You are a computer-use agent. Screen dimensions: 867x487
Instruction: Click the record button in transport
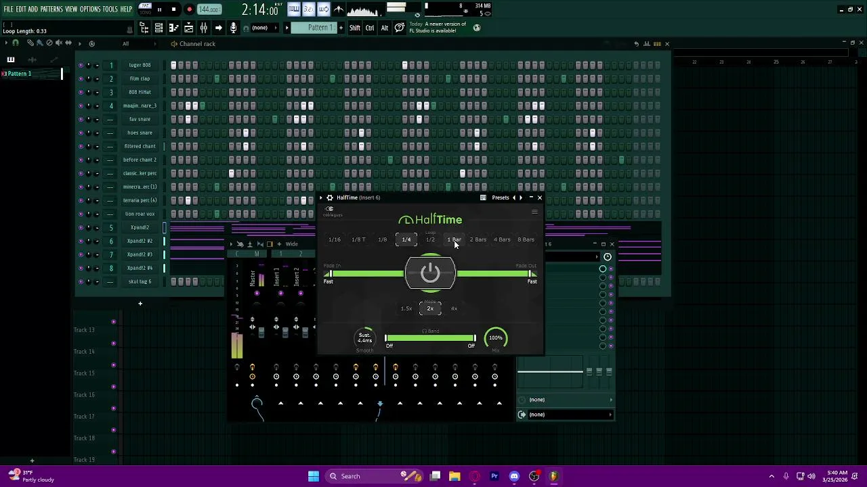pyautogui.click(x=190, y=9)
